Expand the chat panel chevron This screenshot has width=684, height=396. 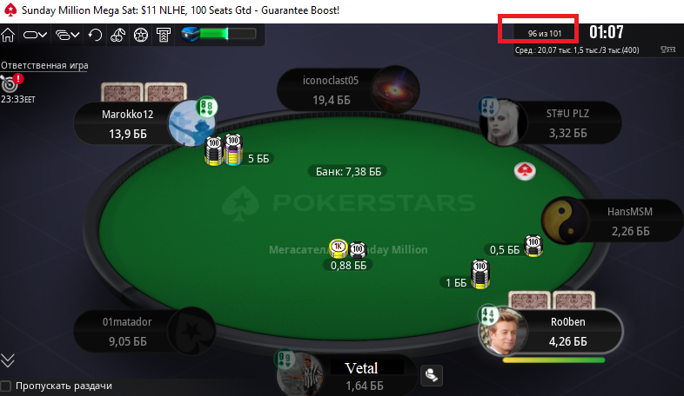(x=8, y=360)
